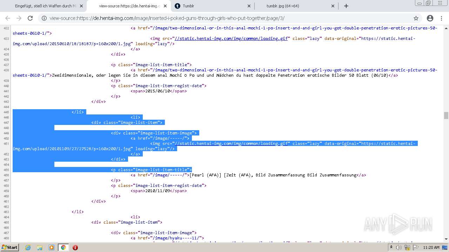Click the network tray icon
Image resolution: width=449 pixels, height=252 pixels.
tap(407, 247)
